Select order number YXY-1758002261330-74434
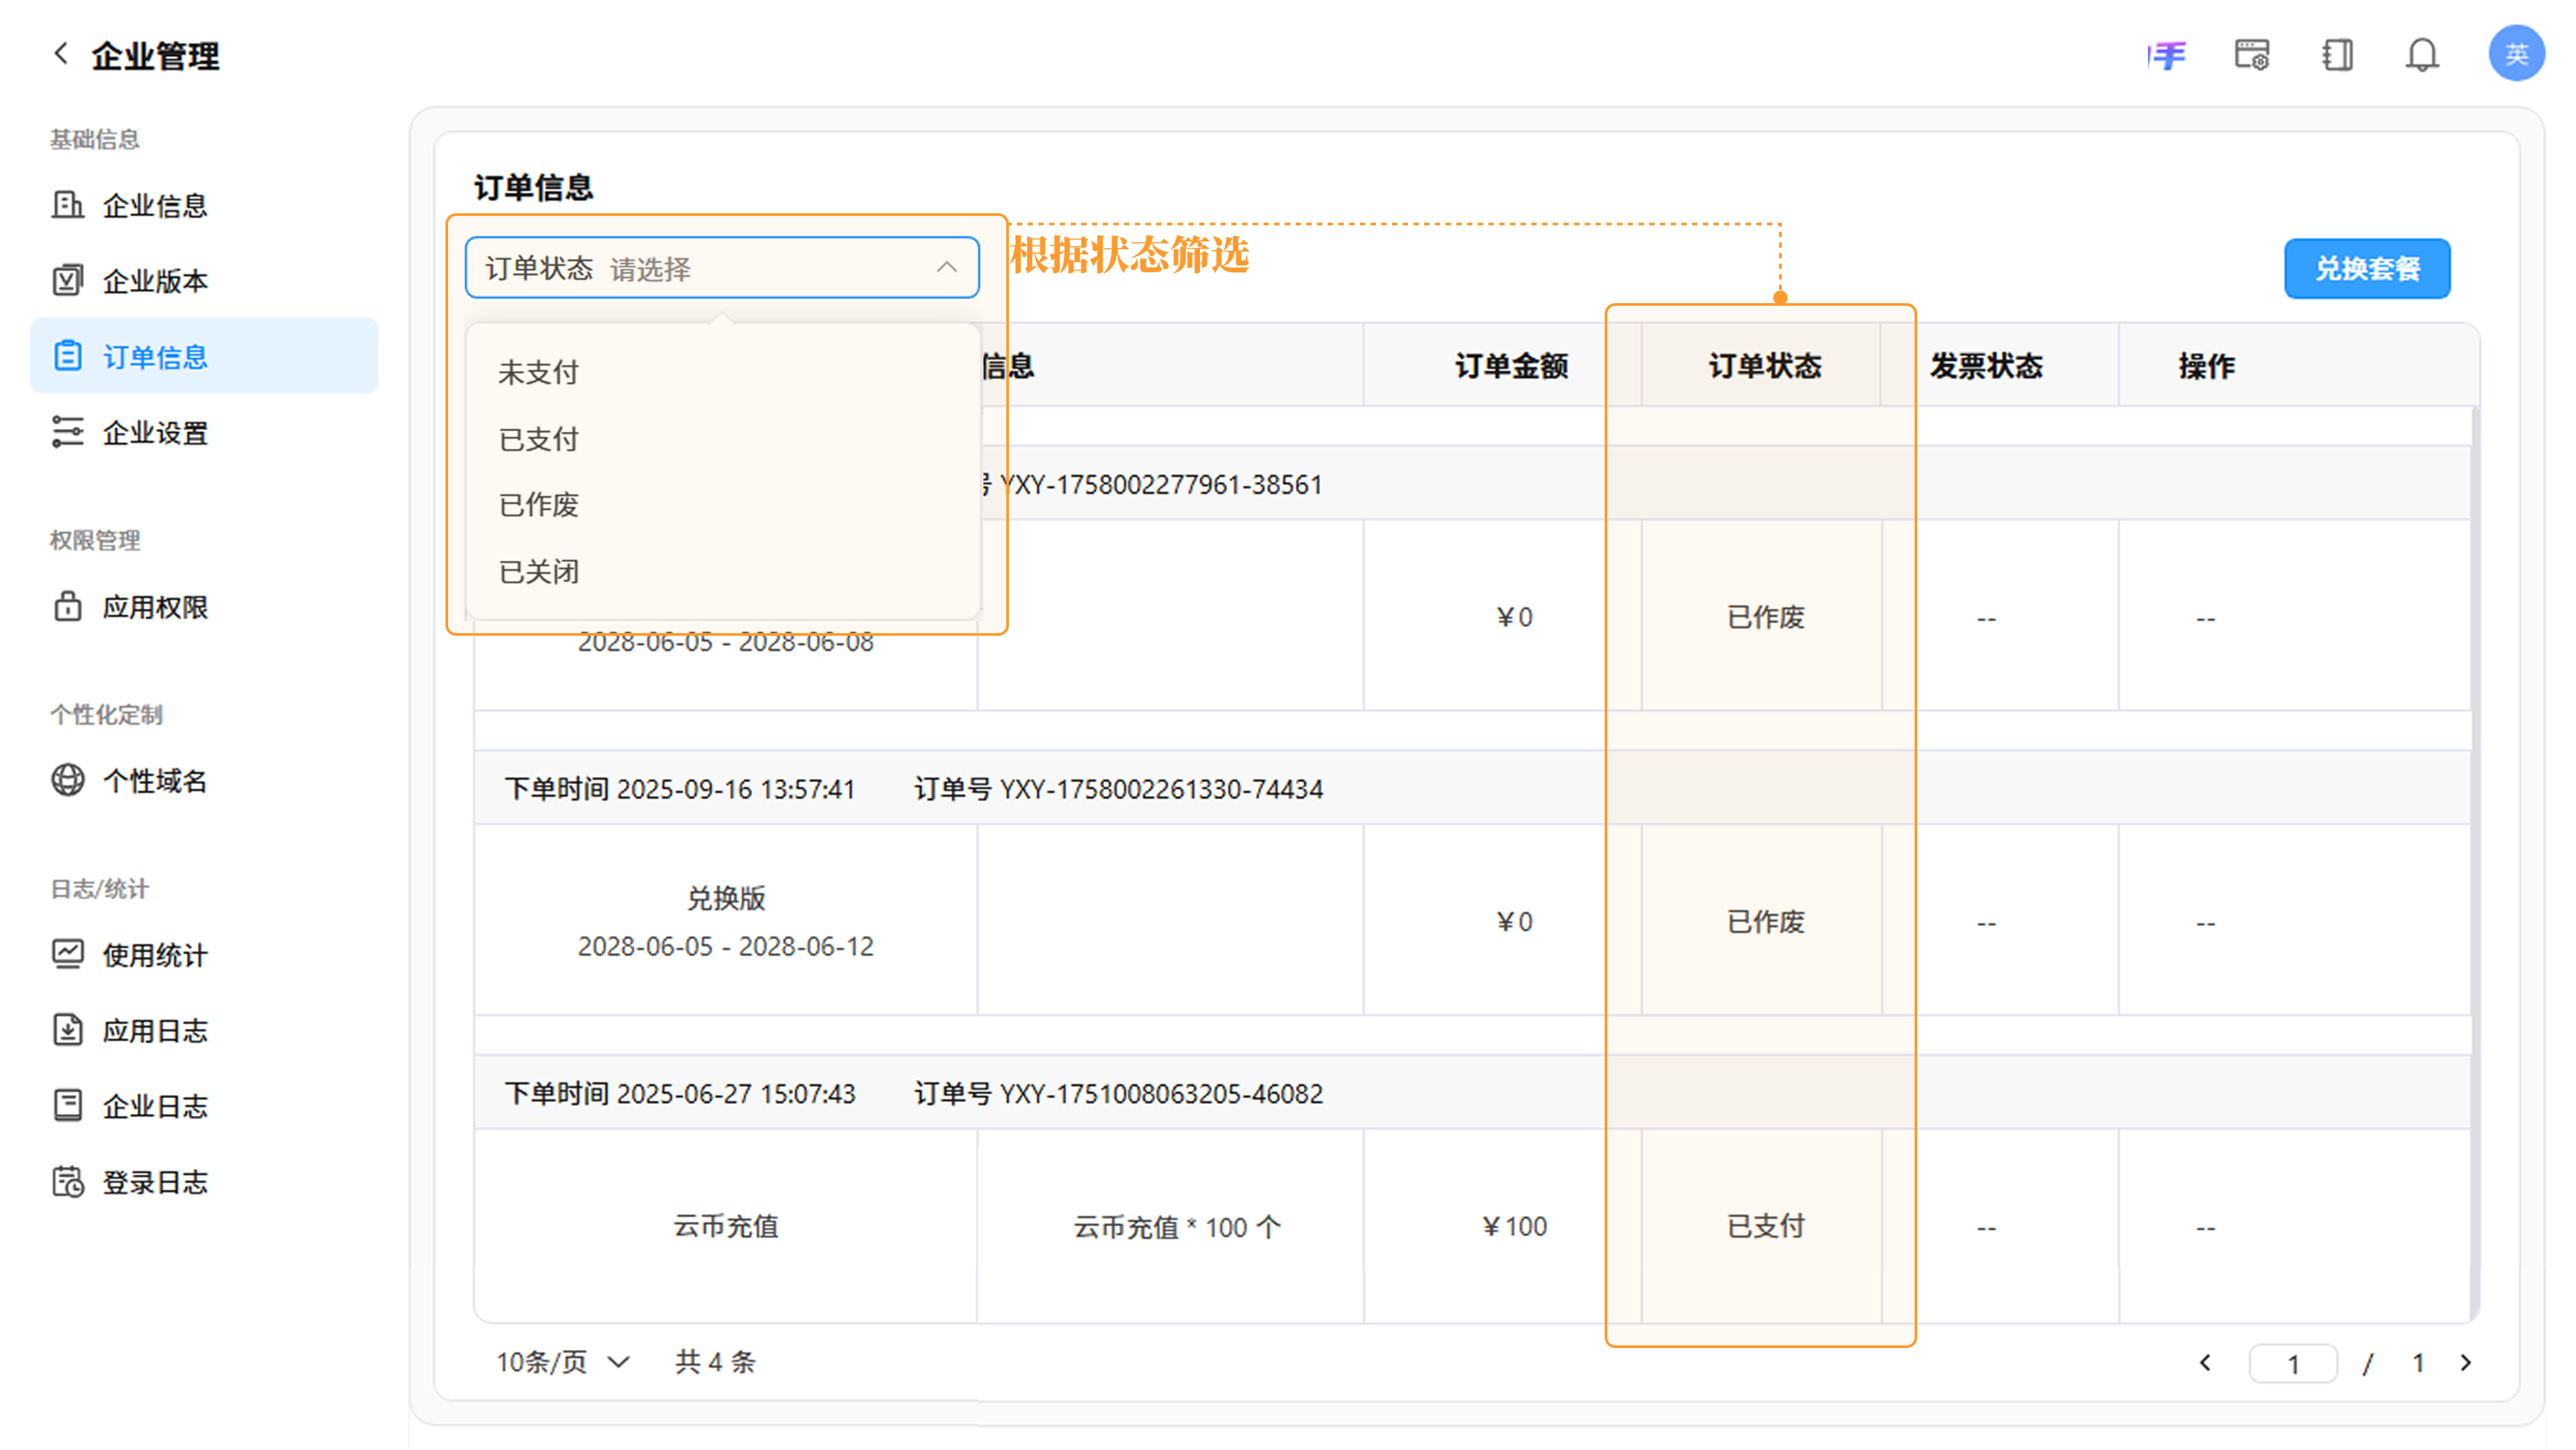The image size is (2576, 1450). click(x=1161, y=789)
